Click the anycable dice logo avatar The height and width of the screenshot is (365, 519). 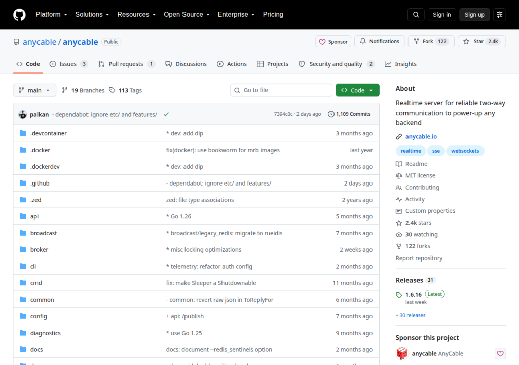[x=402, y=353]
